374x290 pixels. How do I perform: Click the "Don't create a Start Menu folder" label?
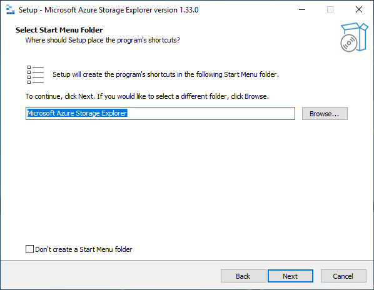[x=83, y=249]
